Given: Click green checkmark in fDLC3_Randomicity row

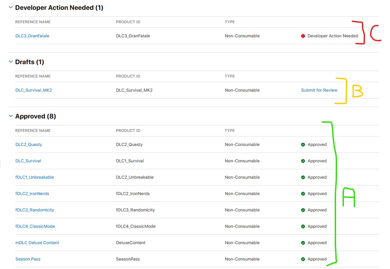Looking at the screenshot, I should [x=303, y=210].
